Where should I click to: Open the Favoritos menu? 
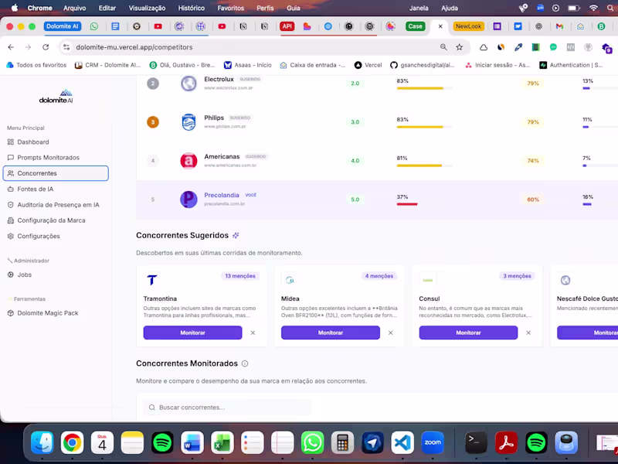tap(230, 8)
